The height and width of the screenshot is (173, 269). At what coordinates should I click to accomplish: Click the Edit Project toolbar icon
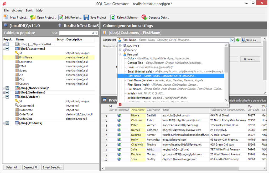[x=61, y=18]
